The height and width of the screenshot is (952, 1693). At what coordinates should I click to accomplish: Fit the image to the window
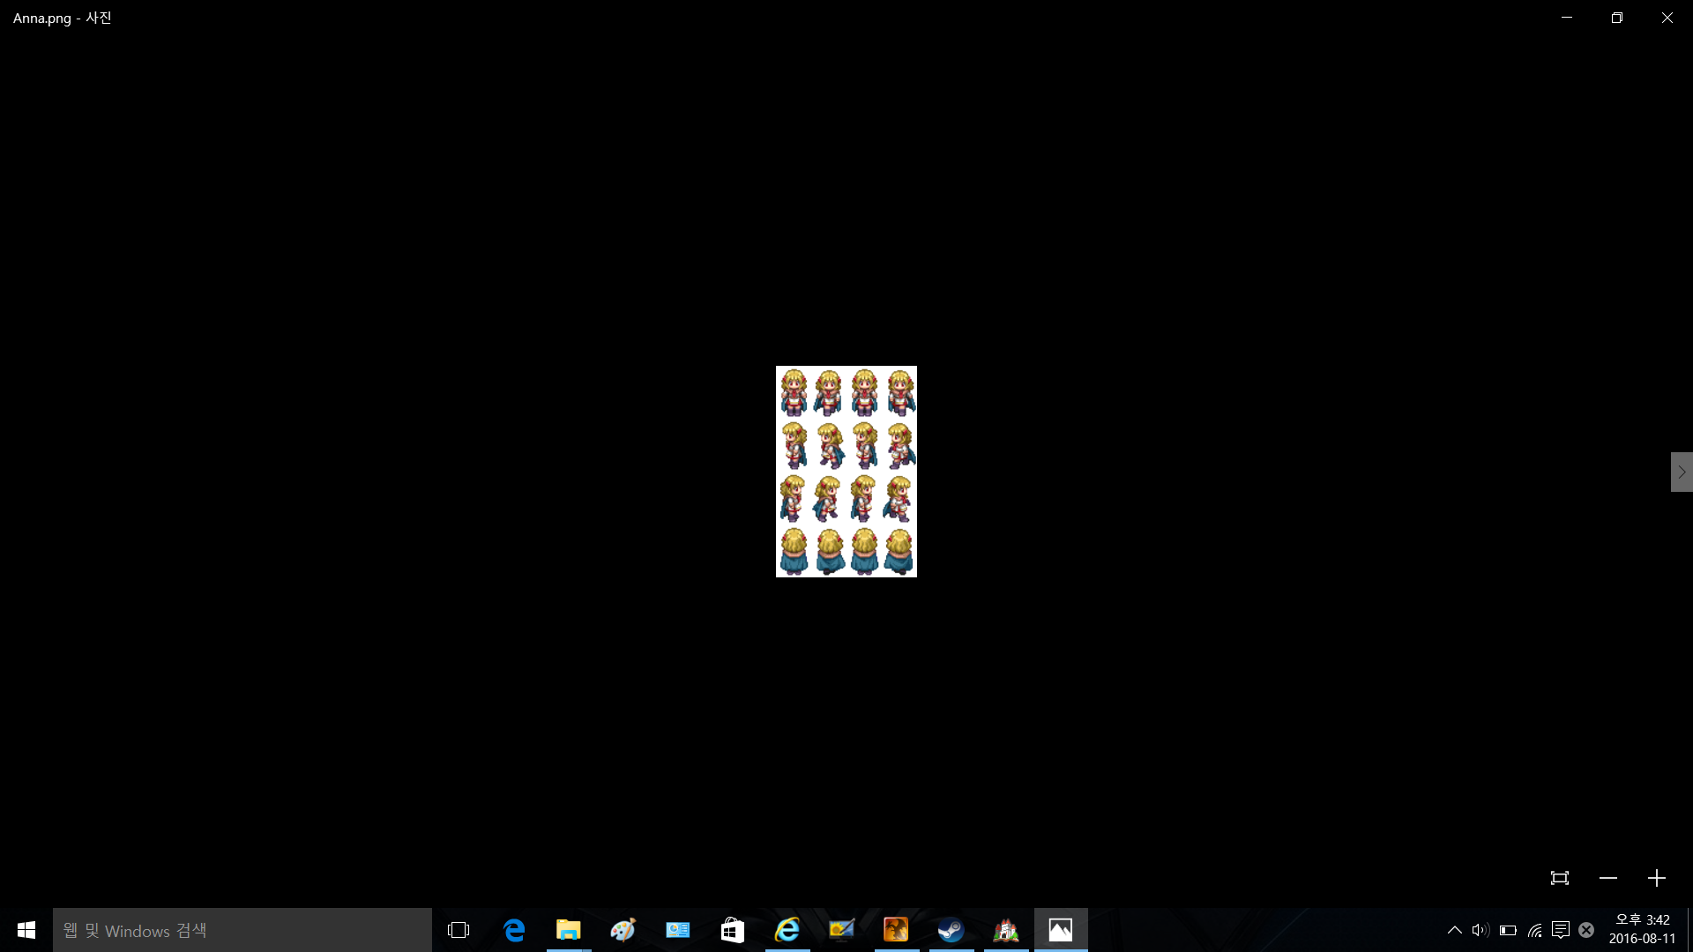(x=1560, y=878)
